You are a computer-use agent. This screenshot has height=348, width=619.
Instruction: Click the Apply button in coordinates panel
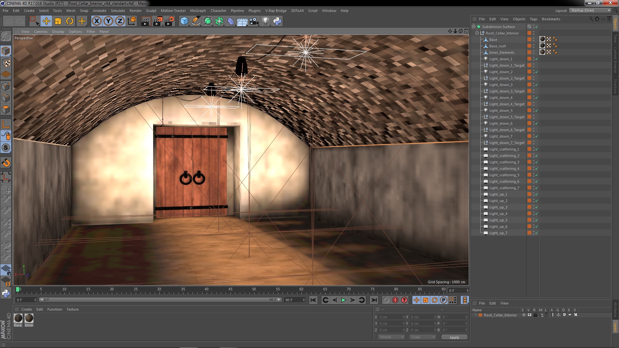point(454,337)
